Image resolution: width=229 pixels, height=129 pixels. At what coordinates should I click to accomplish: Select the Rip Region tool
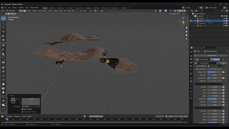pos(3,109)
